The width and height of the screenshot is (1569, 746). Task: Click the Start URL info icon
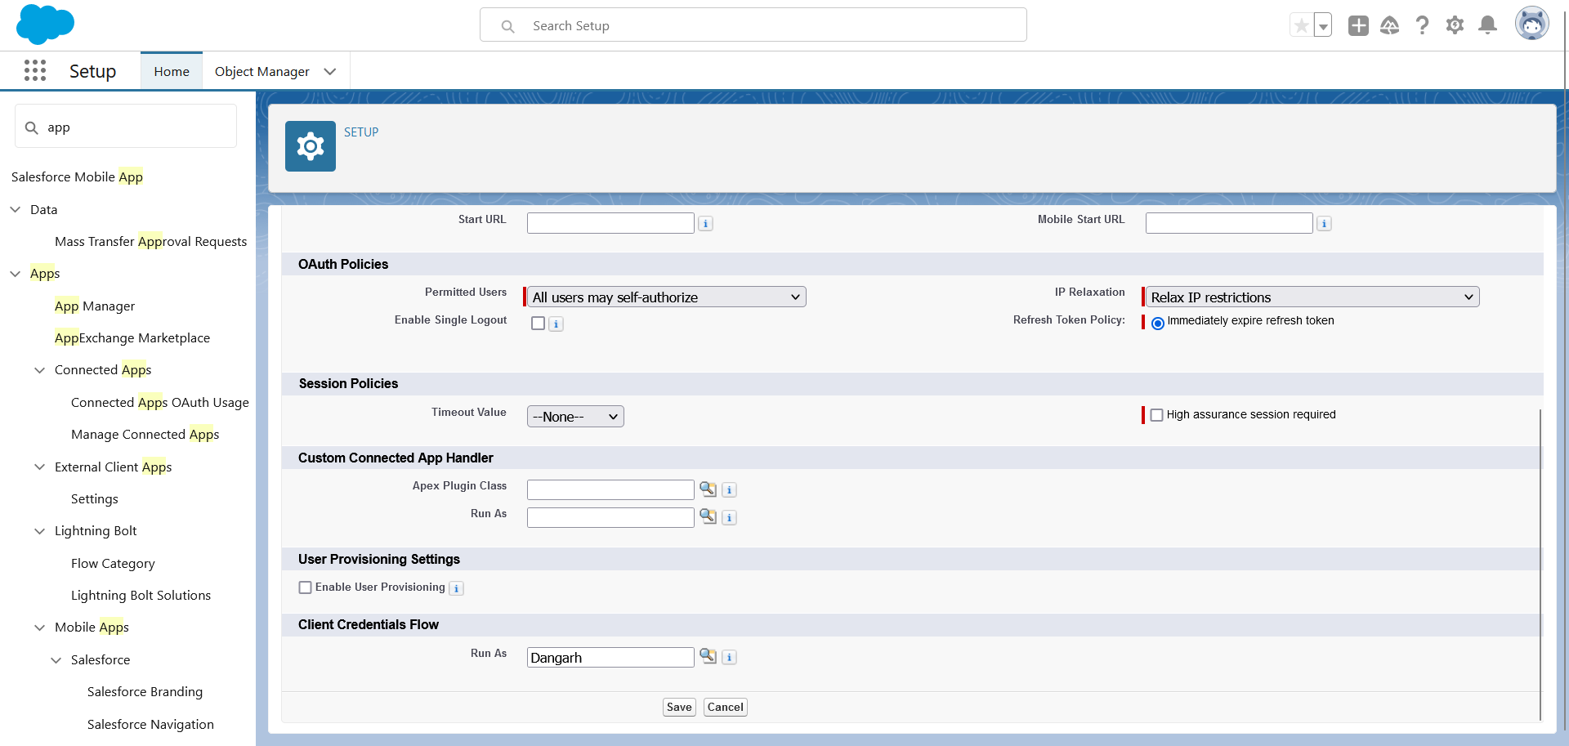[706, 224]
